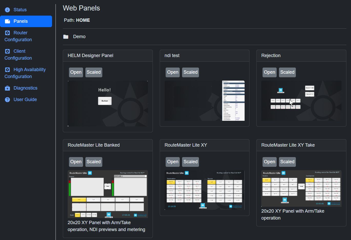Screen dimensions: 351x240
Task: Open the Demo folder
Action: [79, 37]
